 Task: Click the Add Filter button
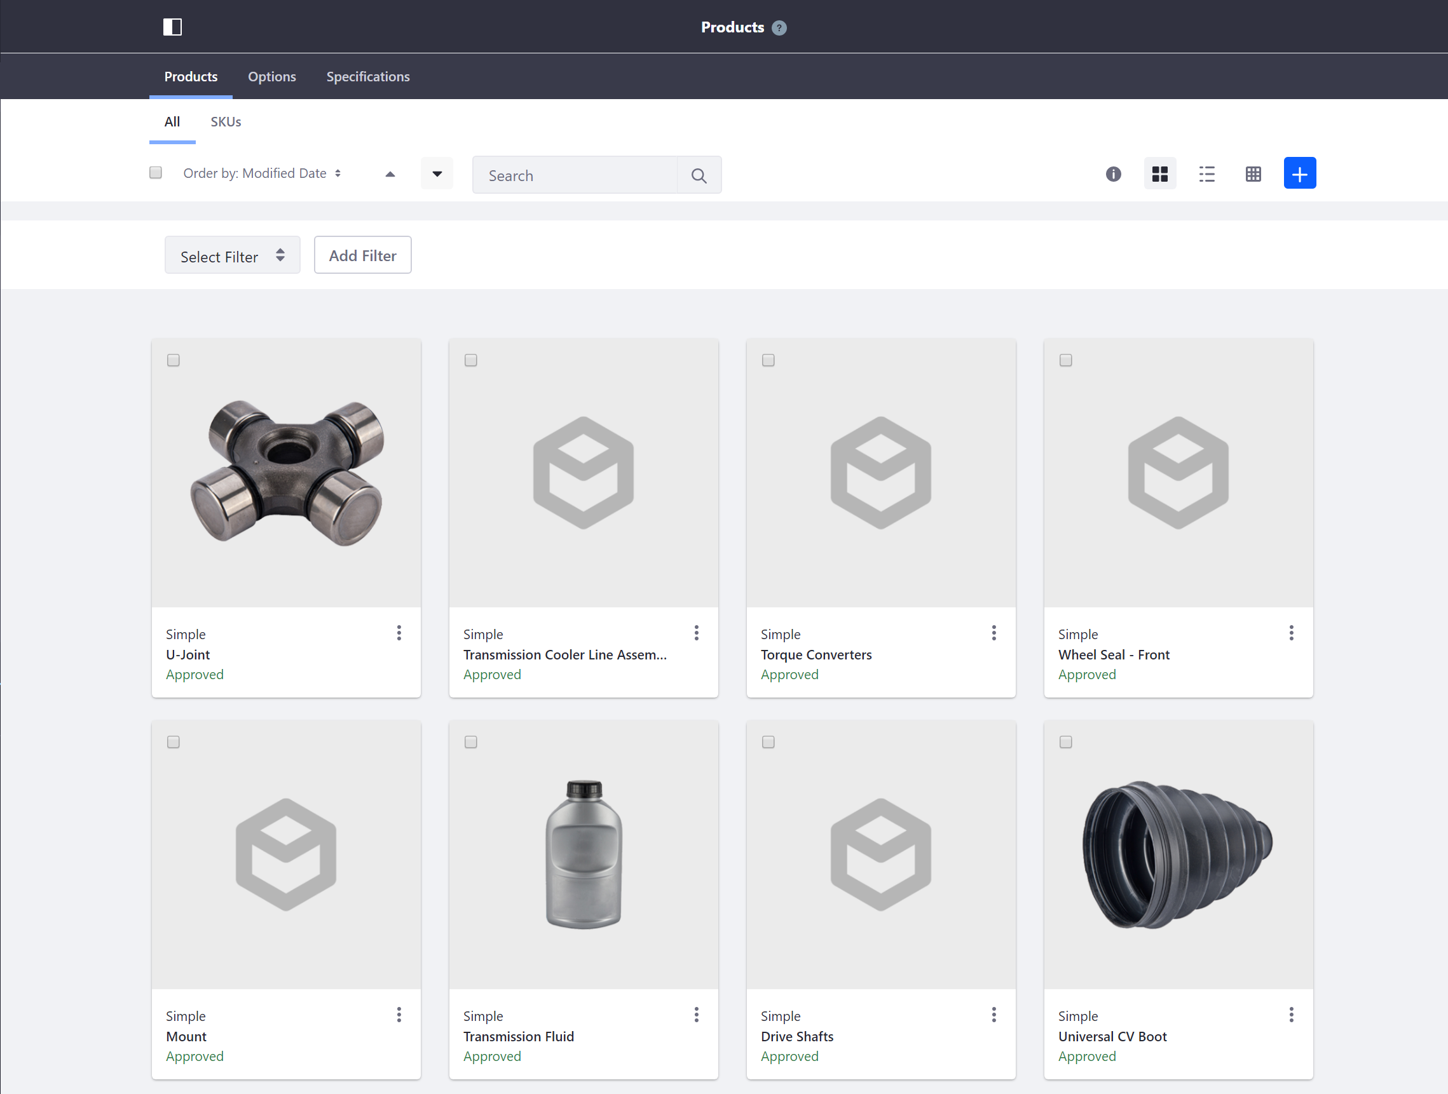(362, 255)
